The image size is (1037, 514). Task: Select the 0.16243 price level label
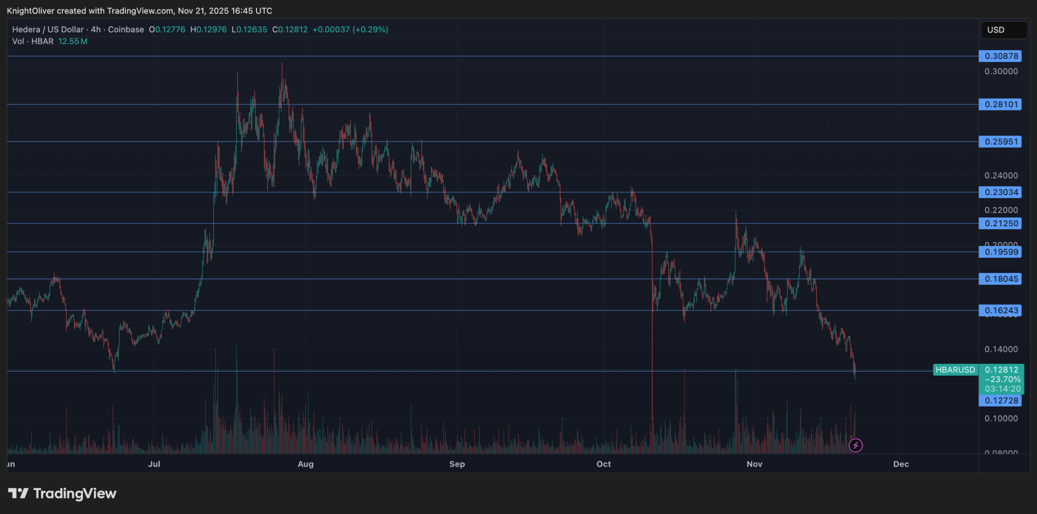(1000, 310)
